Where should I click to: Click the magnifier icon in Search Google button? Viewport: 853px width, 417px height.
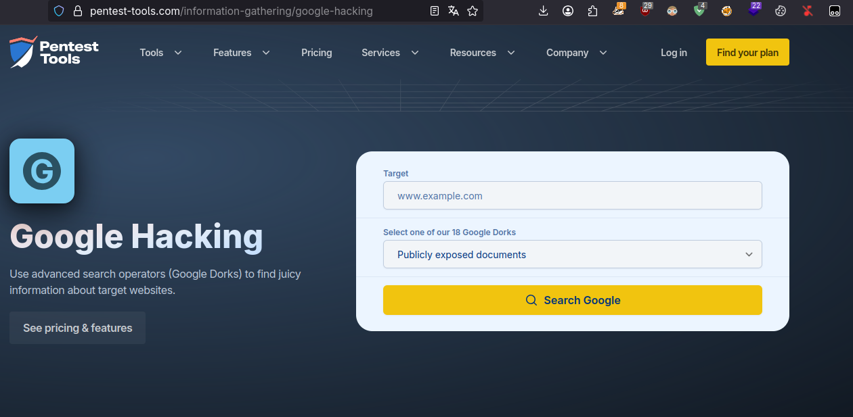click(x=531, y=300)
